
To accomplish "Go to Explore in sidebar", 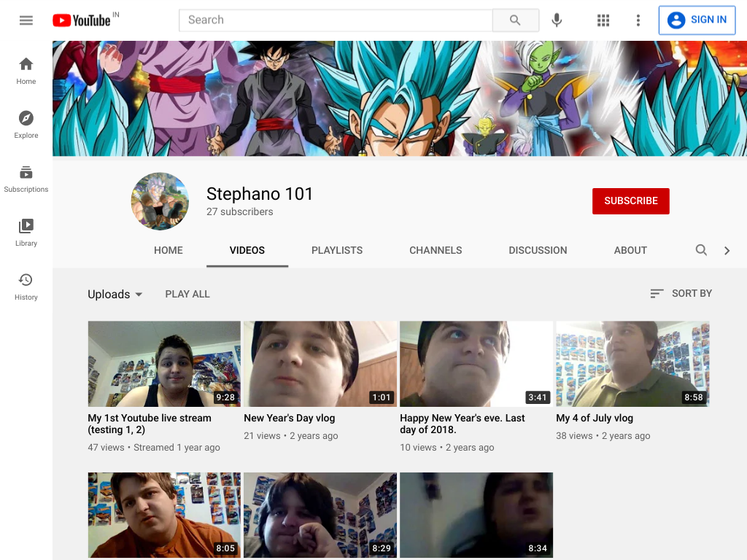I will click(26, 125).
